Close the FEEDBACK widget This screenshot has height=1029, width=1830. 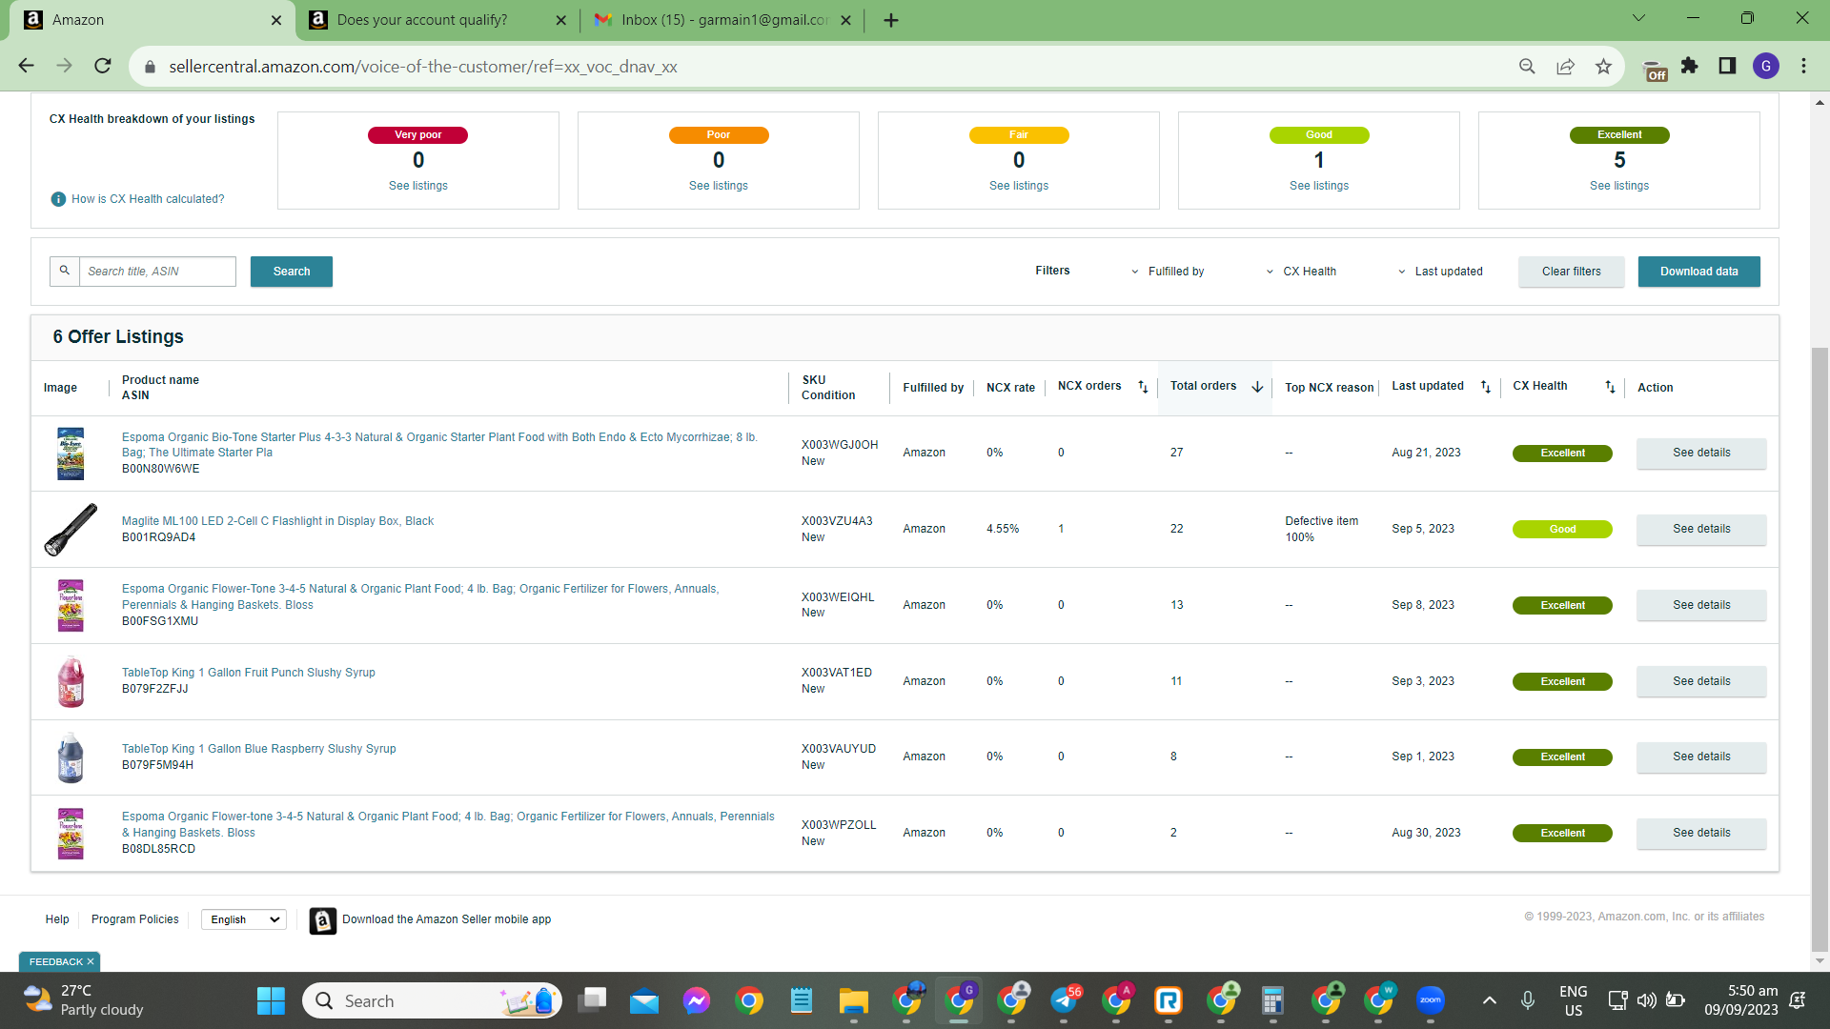pyautogui.click(x=91, y=962)
